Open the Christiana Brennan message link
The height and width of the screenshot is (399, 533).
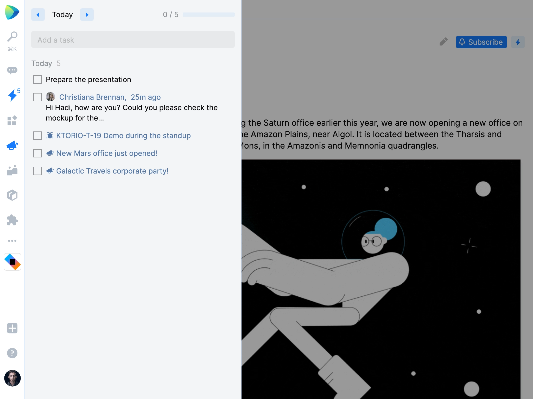pos(110,97)
